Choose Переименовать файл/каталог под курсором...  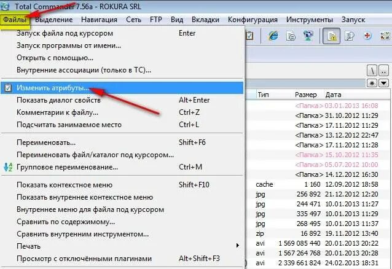(x=122, y=155)
